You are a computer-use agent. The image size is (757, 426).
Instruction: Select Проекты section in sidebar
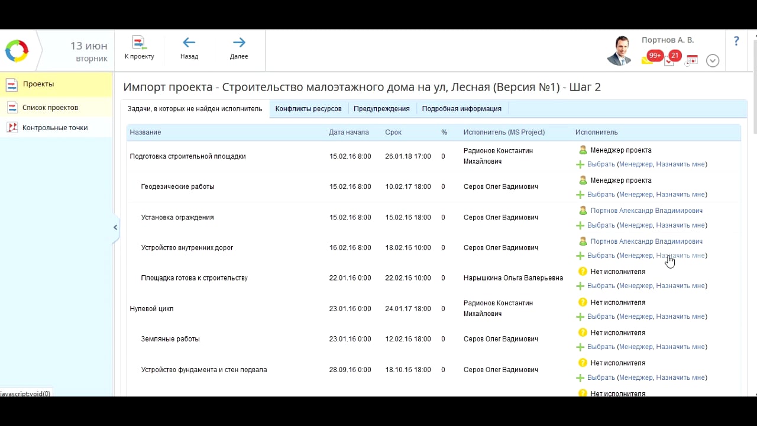coord(56,84)
